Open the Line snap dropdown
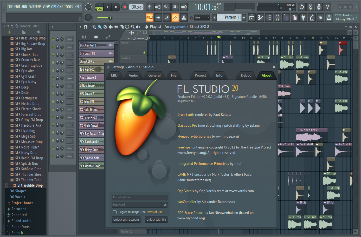 (x=202, y=17)
